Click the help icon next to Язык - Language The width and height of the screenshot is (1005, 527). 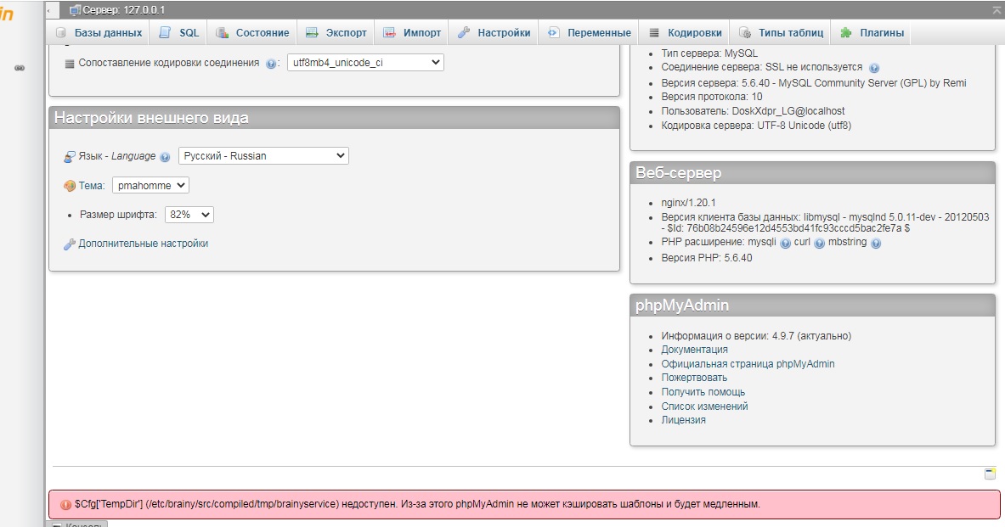tap(165, 157)
